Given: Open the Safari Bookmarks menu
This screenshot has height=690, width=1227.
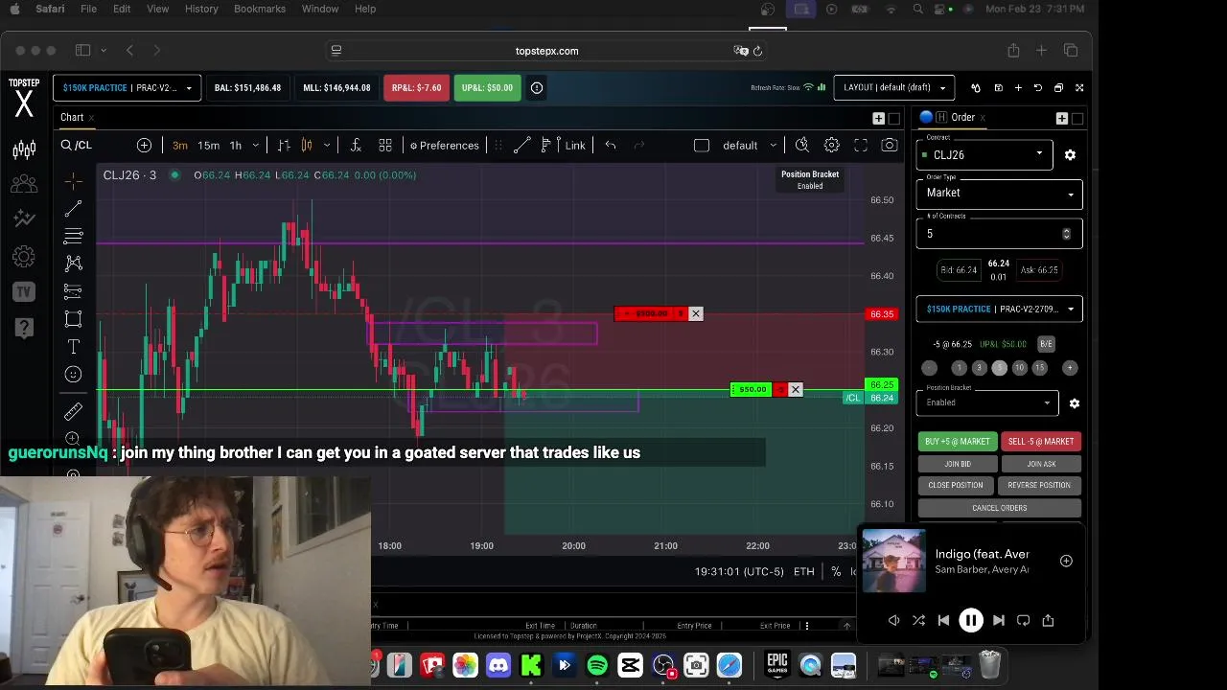Looking at the screenshot, I should pos(260,9).
